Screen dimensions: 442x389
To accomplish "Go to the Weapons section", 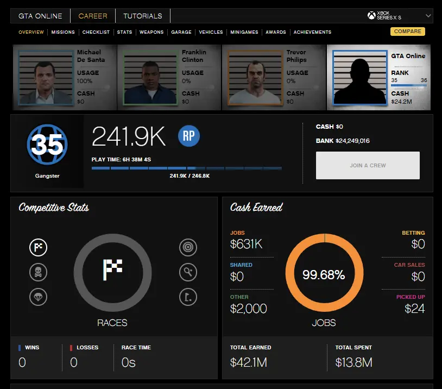I will (x=151, y=32).
